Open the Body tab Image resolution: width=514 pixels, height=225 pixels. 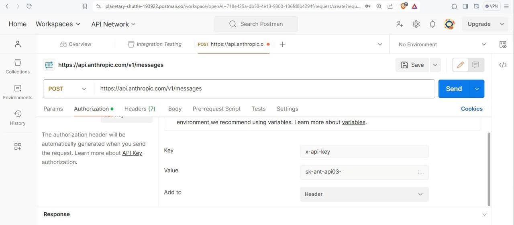pos(175,109)
